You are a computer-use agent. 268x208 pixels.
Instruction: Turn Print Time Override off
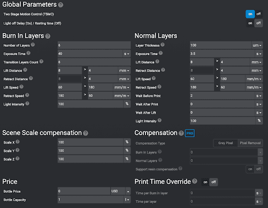click(214, 182)
